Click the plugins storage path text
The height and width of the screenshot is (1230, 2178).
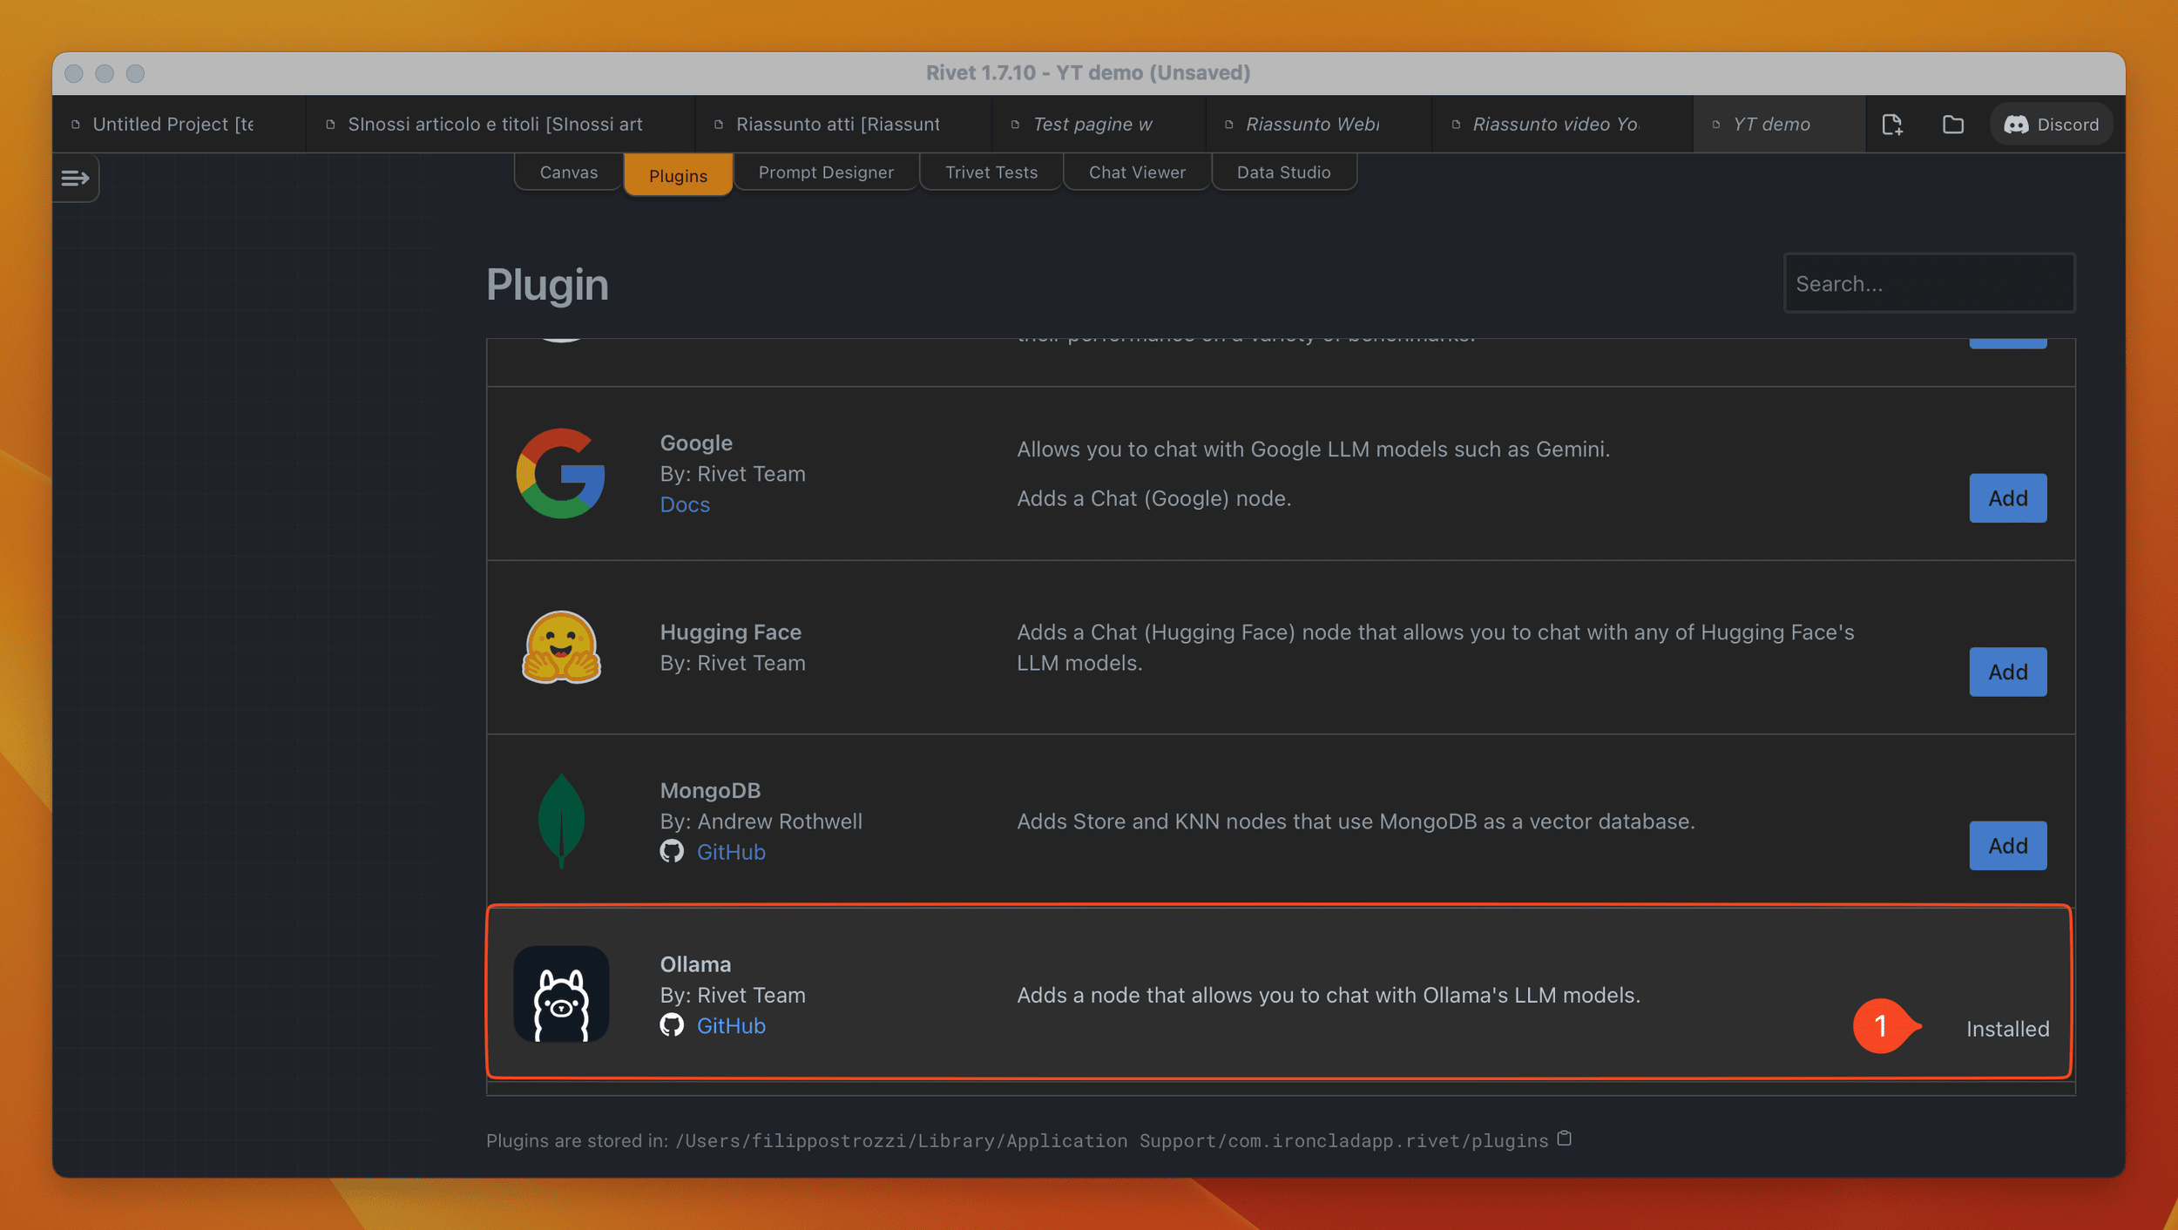(x=1111, y=1140)
